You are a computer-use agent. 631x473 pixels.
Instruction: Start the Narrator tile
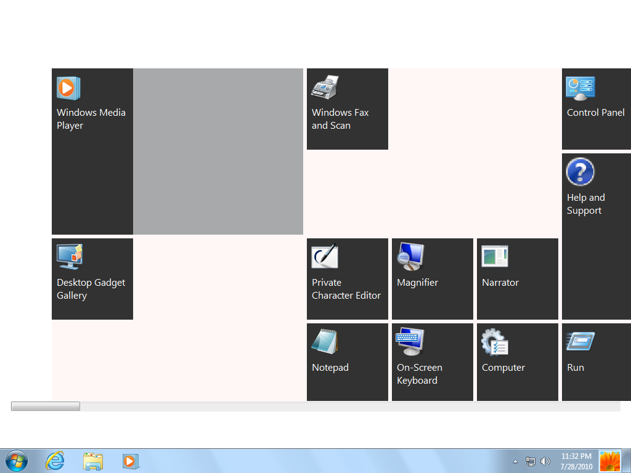click(518, 279)
